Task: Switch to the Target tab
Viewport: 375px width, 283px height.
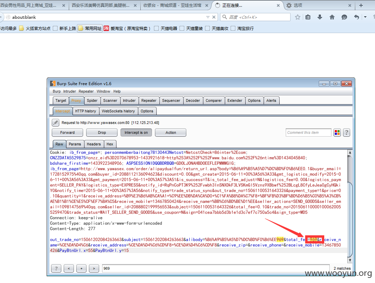Action: 61,100
